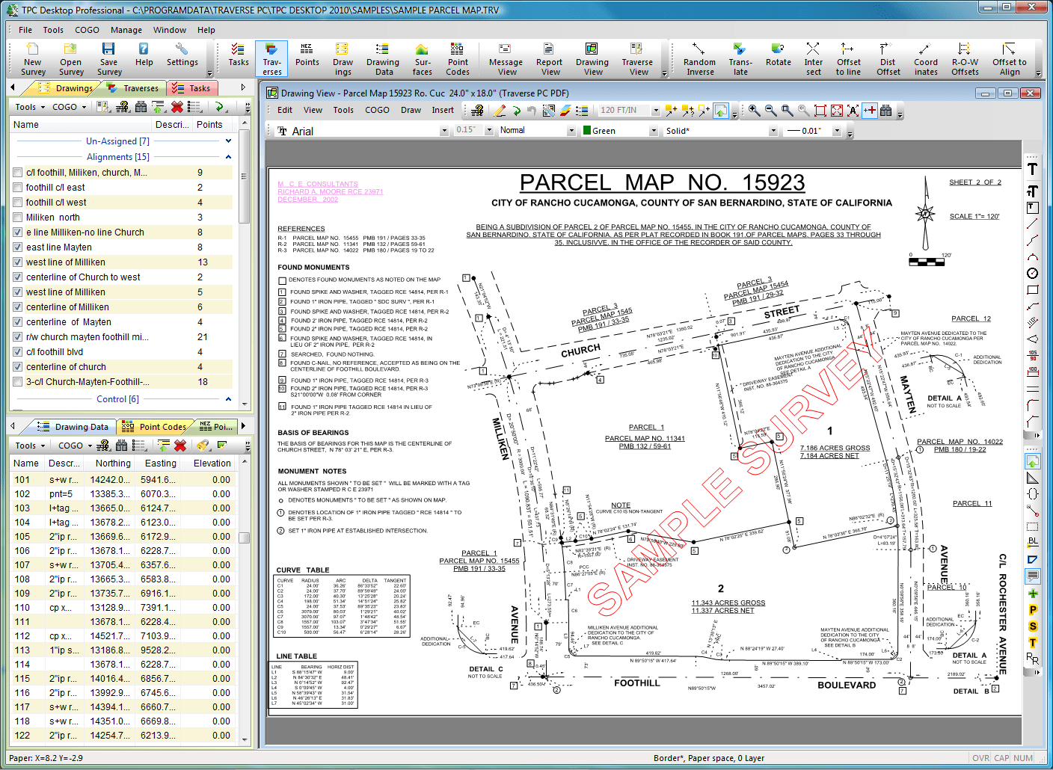
Task: Open the 120 FT/IN scale dropdown
Action: tap(655, 111)
